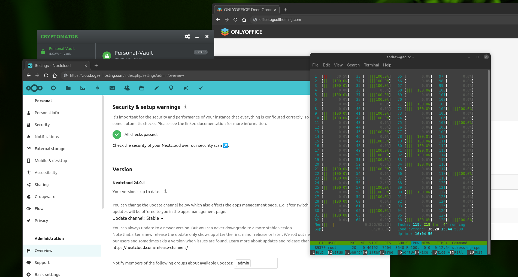Click Nextcloud sidebar scrollbar
The width and height of the screenshot is (518, 277).
click(x=103, y=152)
